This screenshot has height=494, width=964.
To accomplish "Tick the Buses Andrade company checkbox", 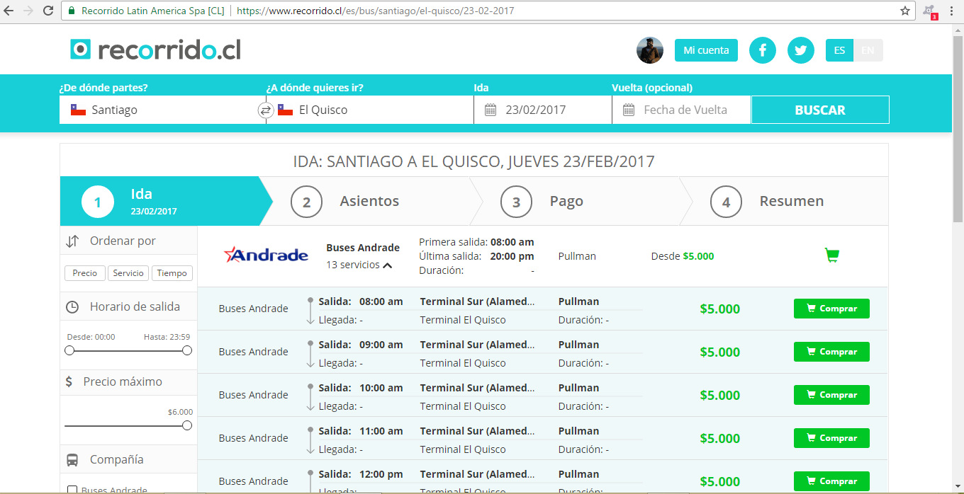I will click(72, 490).
